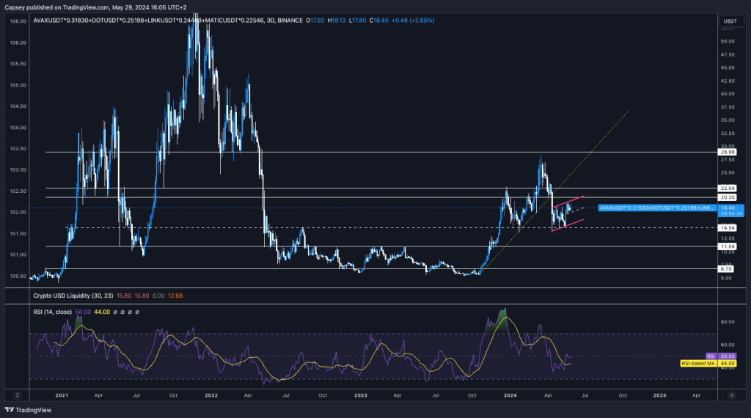
Task: Click the RSI MA value 44.00 in the legend
Action: [102, 312]
